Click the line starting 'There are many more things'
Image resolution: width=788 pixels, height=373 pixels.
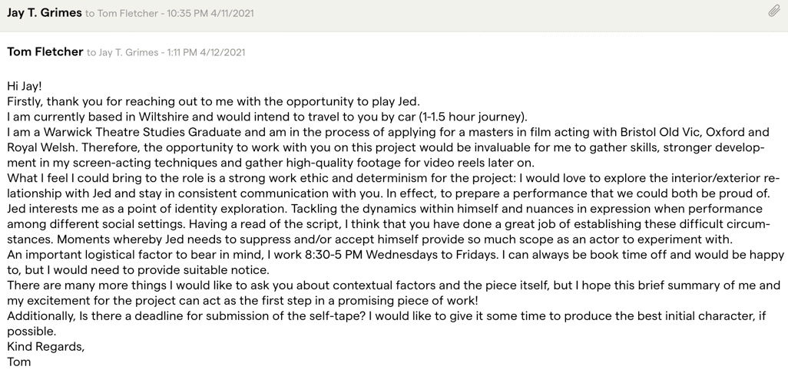coord(393,286)
